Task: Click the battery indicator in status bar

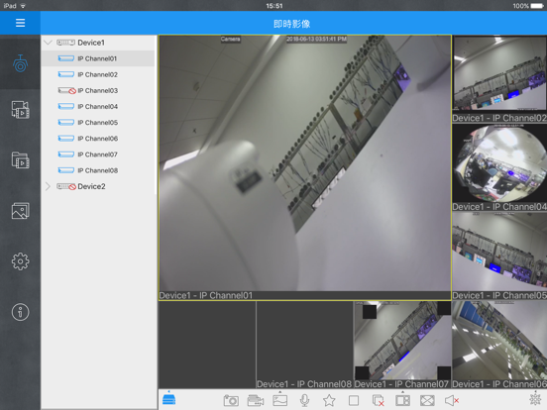Action: (536, 6)
